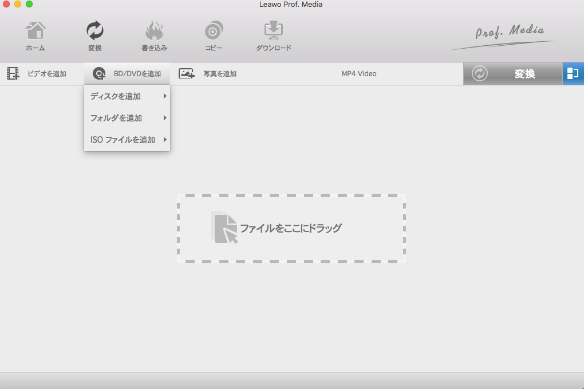Click 写真を追加 label to add photos
This screenshot has width=584, height=389.
(220, 74)
